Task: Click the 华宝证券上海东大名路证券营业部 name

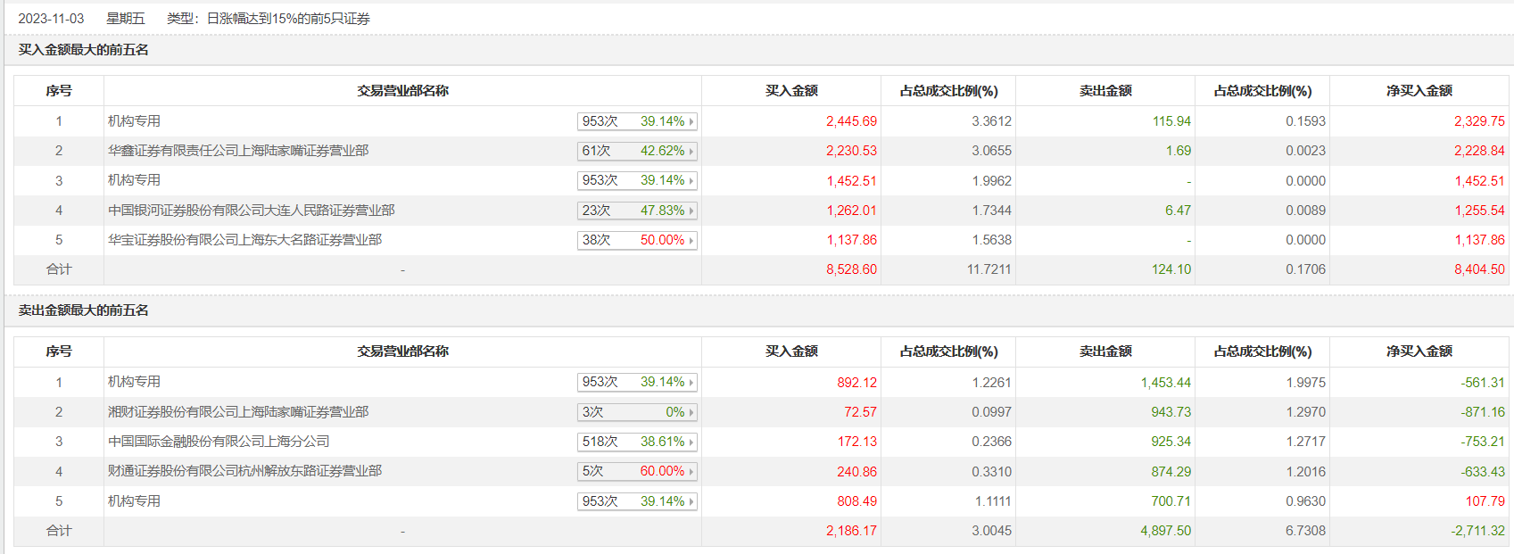Action: tap(244, 240)
